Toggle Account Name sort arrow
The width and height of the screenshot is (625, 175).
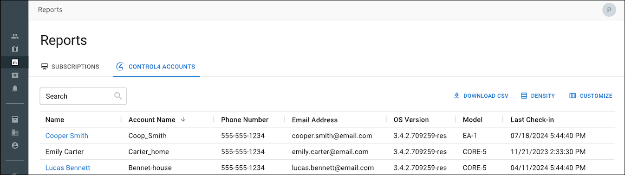[183, 119]
